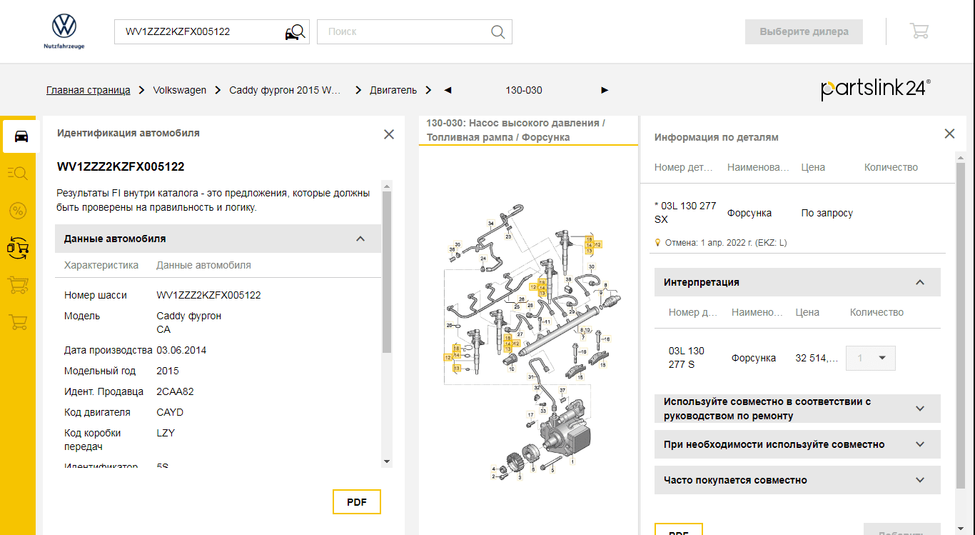Open the shopping cart in header
The height and width of the screenshot is (535, 975).
point(919,31)
